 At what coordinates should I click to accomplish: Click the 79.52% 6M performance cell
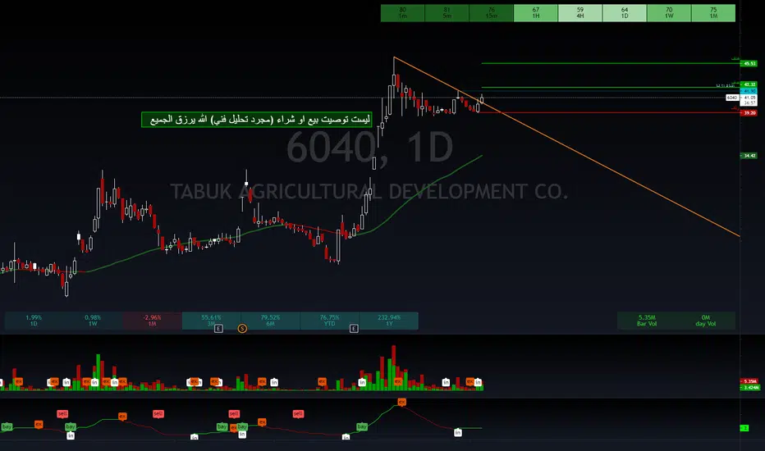point(270,321)
